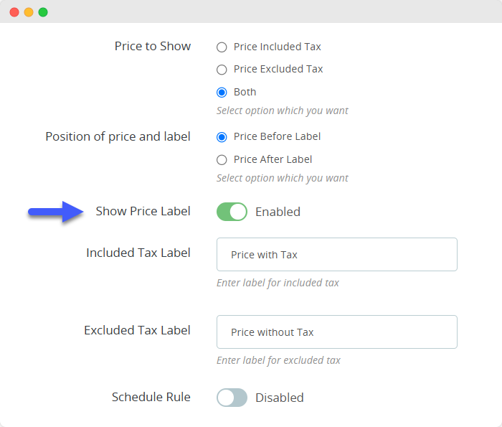This screenshot has height=427, width=502.
Task: Minimize the window using the yellow button
Action: click(x=29, y=12)
